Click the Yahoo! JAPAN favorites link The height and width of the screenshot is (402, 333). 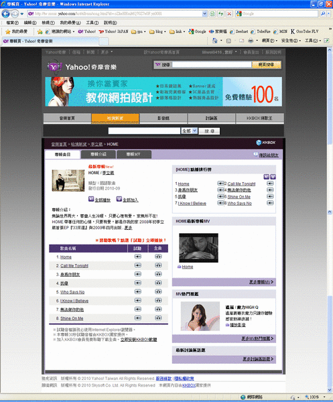pyautogui.click(x=113, y=31)
